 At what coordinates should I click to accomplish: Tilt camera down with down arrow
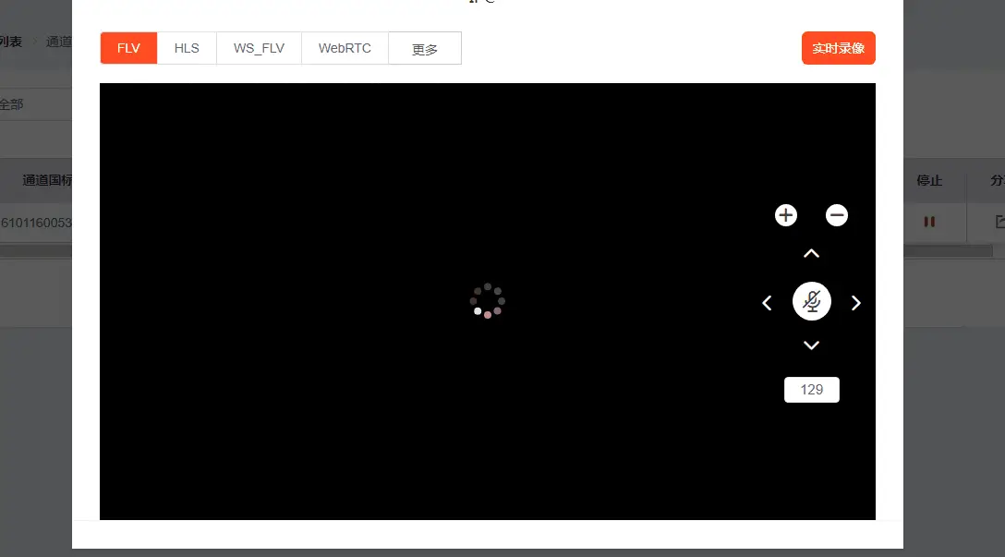point(811,345)
